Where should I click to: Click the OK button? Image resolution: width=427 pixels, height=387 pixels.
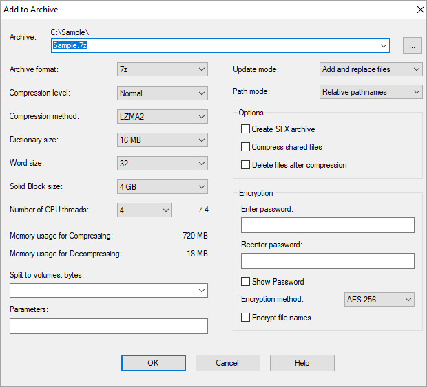tap(153, 363)
